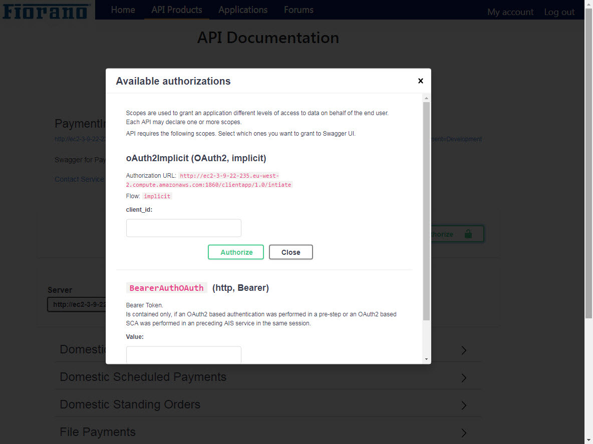Click the dialog scrollbar up arrow
The image size is (593, 444).
tap(426, 98)
